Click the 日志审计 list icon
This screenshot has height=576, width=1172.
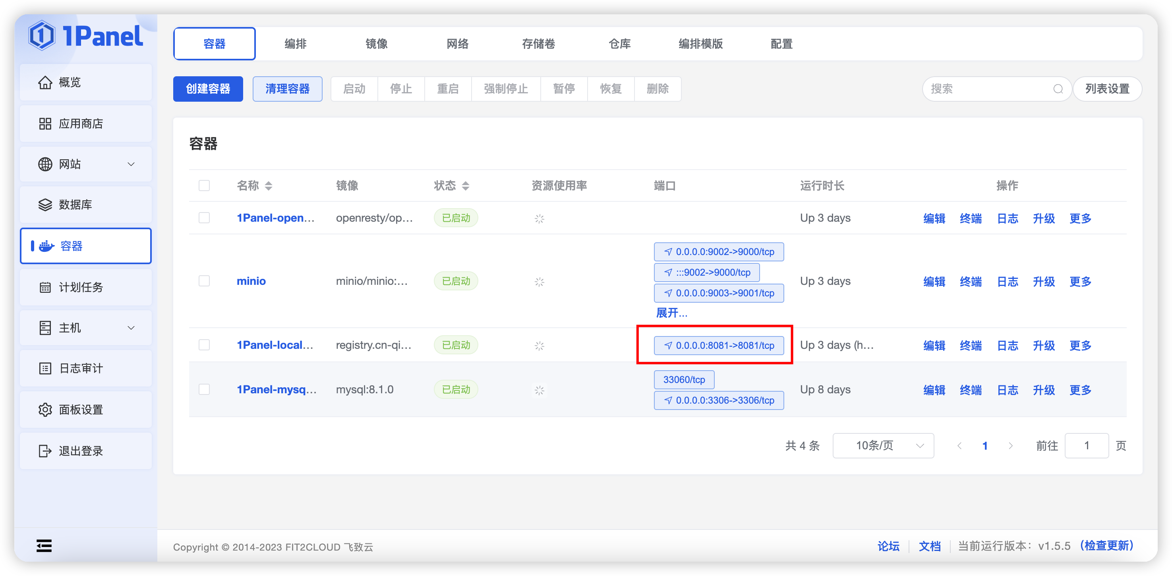coord(45,369)
